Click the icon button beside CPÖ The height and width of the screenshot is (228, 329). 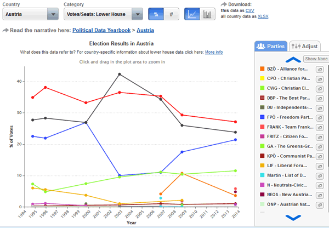tap(320, 79)
